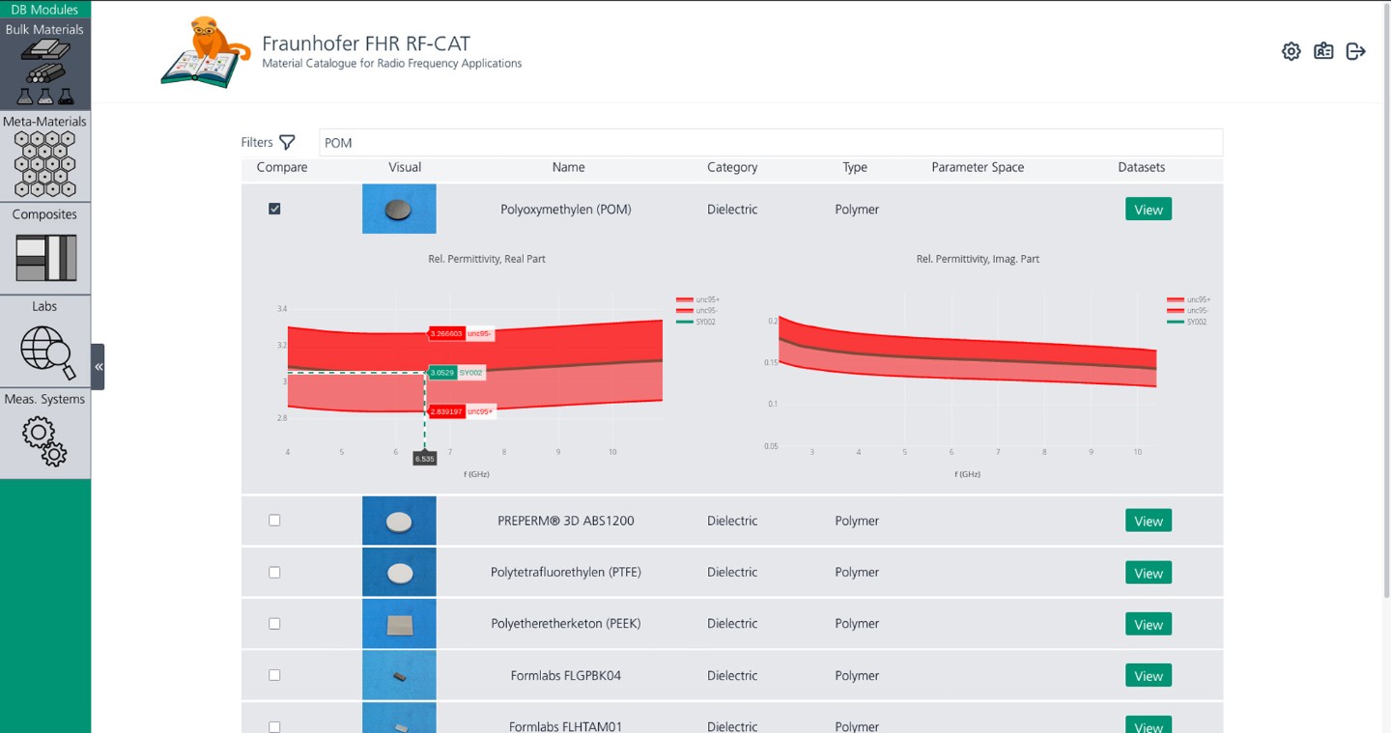
Task: Open the Meta-Materials honeycomb module
Action: [x=45, y=156]
